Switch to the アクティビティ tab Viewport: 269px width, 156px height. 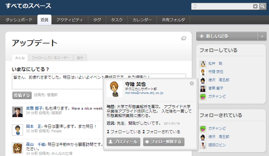pyautogui.click(x=70, y=20)
